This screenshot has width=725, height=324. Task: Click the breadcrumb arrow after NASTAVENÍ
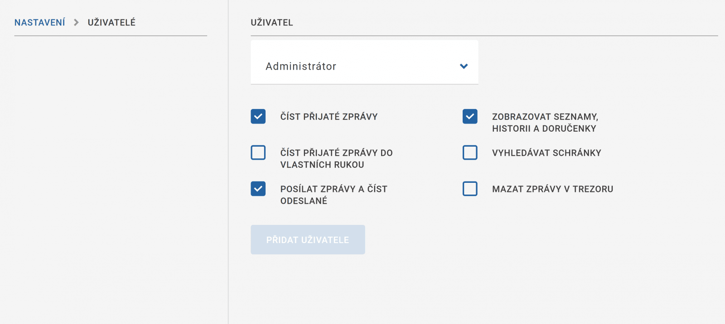76,23
